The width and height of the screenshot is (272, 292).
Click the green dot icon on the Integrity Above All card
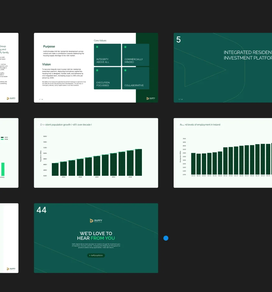coord(97,46)
